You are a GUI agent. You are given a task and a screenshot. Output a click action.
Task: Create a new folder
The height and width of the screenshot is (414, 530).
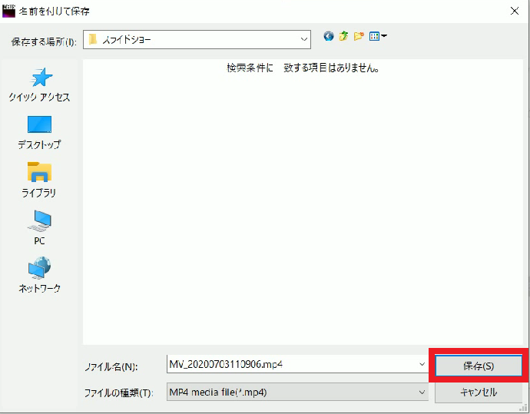click(359, 36)
